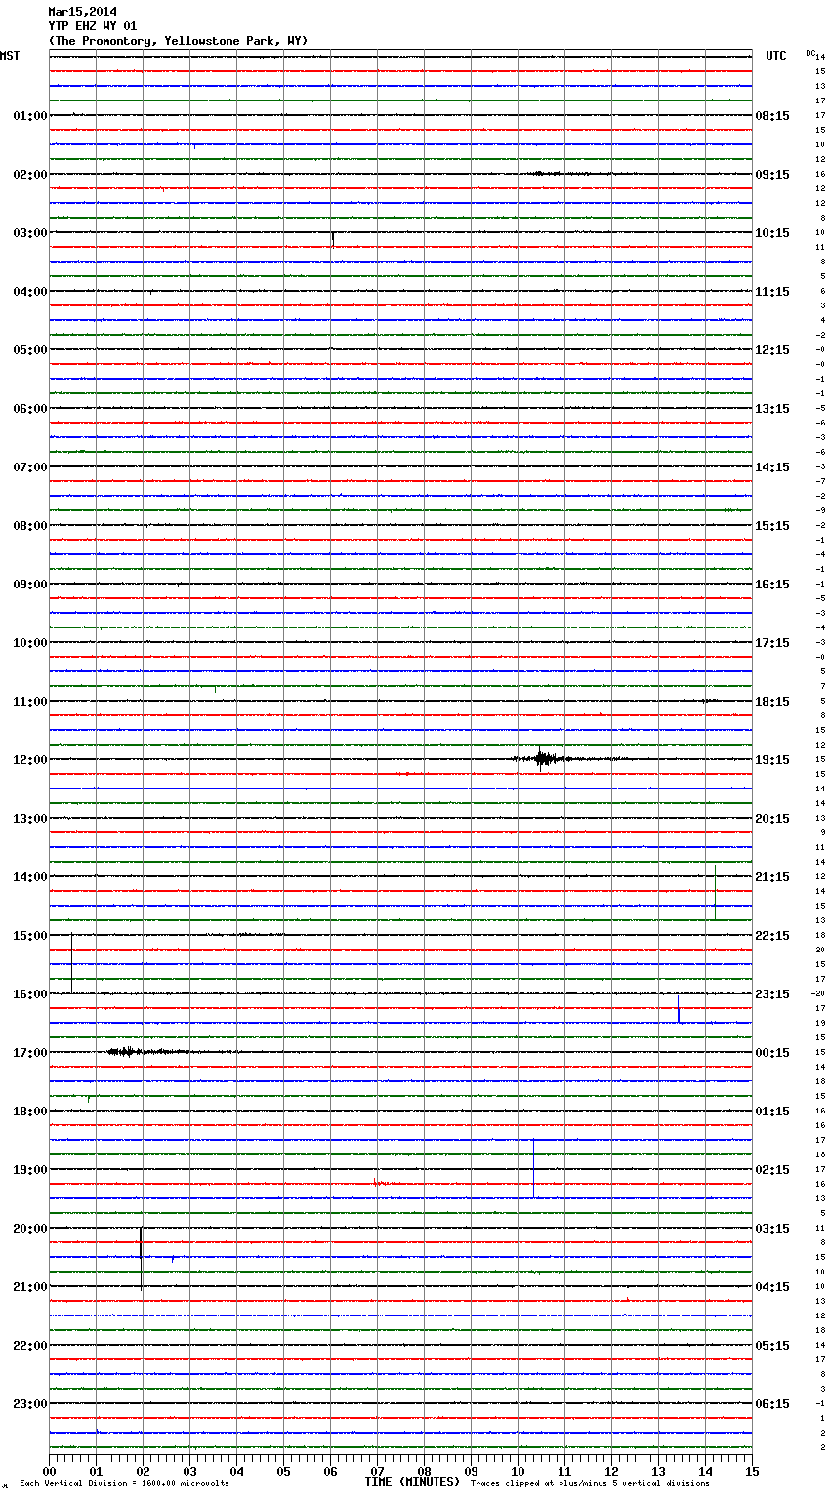Viewport: 830px width, 1497px height.
Task: Click the 10:15 UTC time label
Action: pos(772,233)
